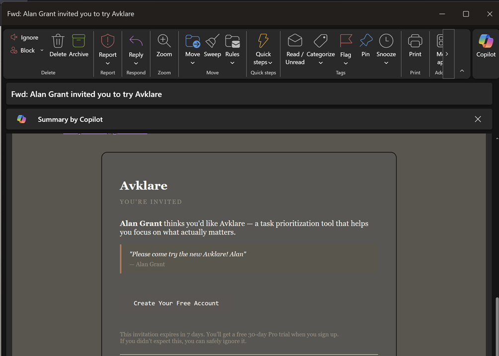Snooze the email with clock icon
The image size is (499, 356).
(386, 41)
